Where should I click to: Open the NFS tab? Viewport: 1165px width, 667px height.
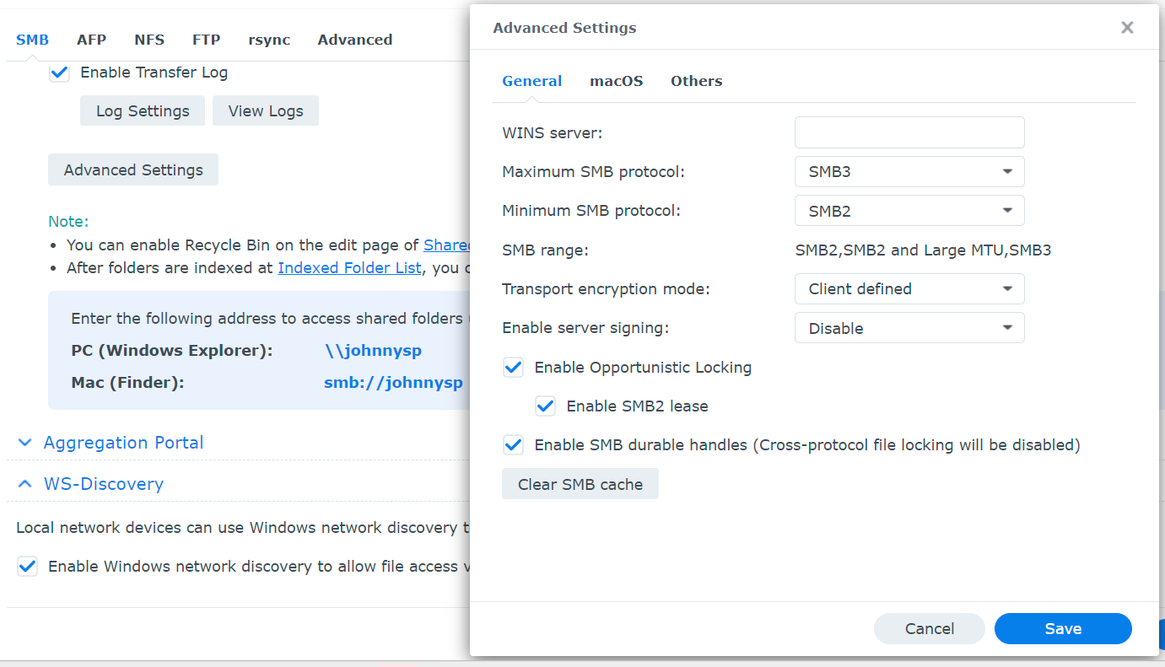(149, 40)
